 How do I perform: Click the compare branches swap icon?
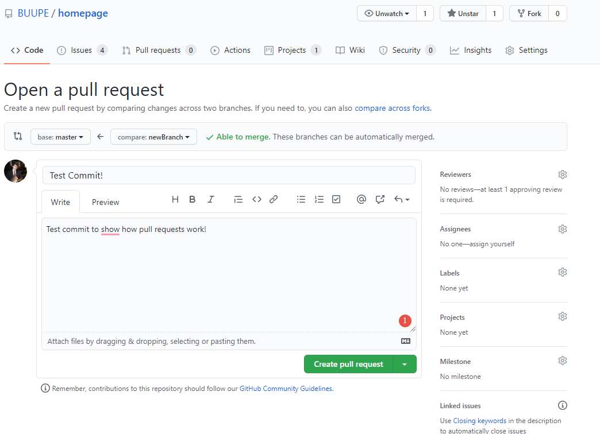click(x=18, y=136)
